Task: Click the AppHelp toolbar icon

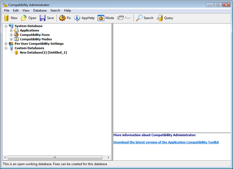Action: coord(77,18)
